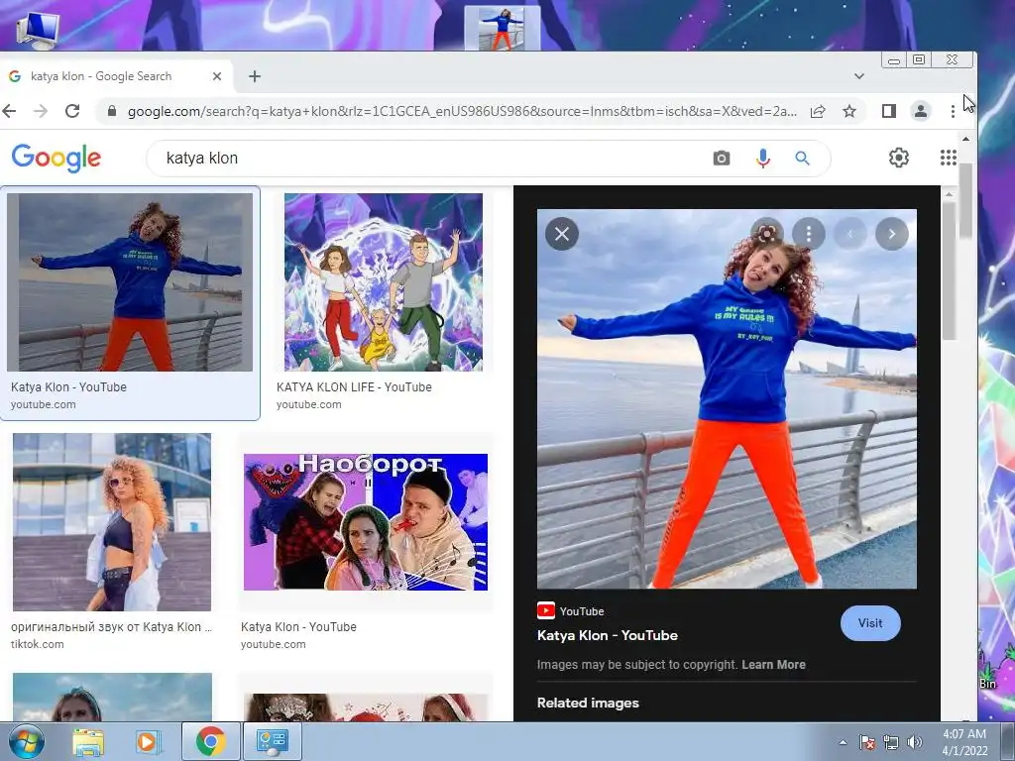Go to the next preview image
Screen dimensions: 1015x761
892,234
